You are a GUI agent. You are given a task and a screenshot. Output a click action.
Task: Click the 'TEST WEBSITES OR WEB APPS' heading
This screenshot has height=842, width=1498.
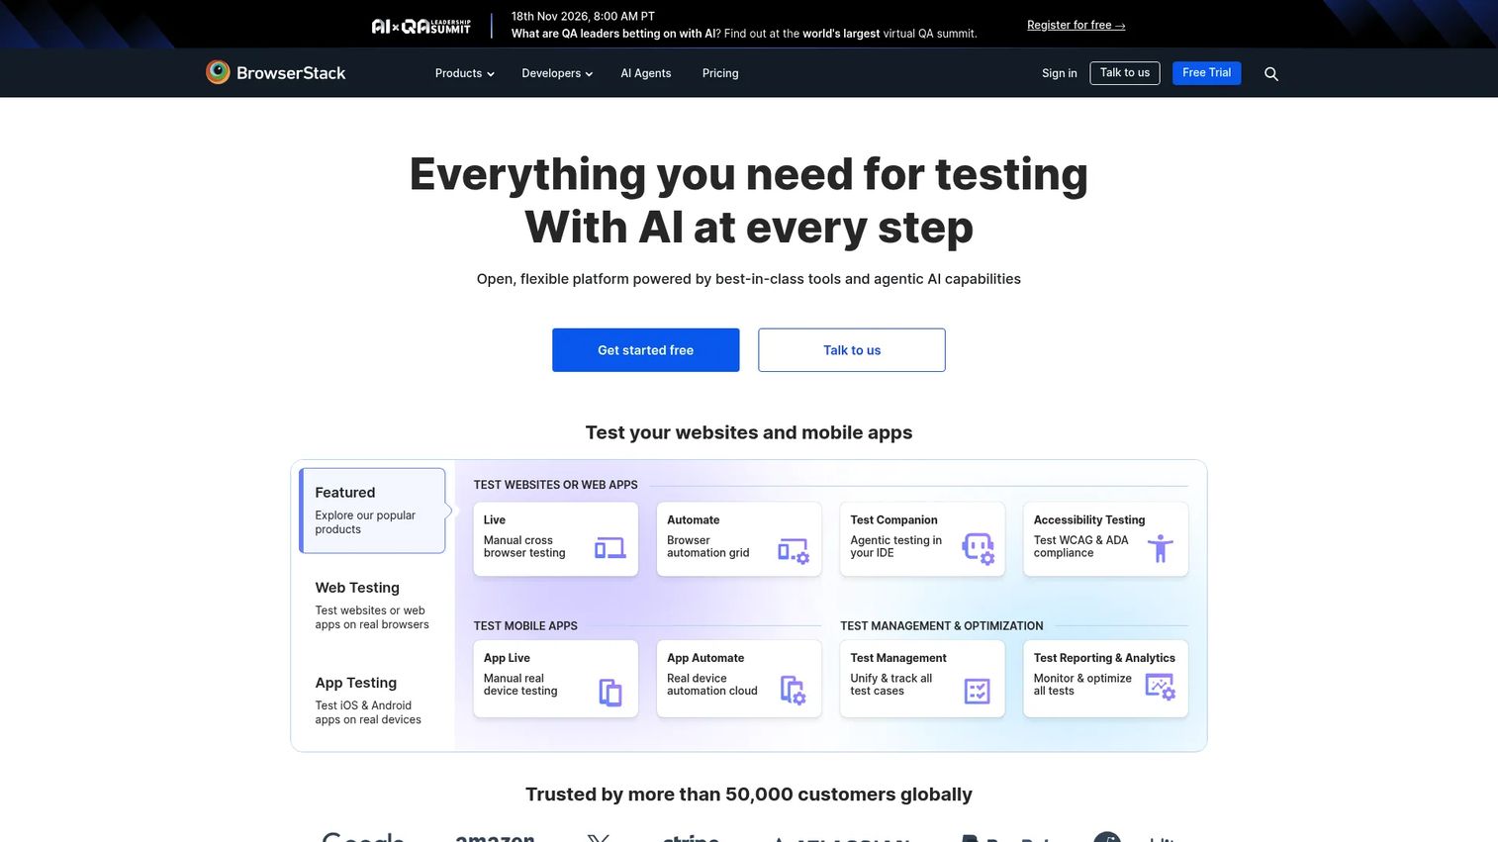pyautogui.click(x=555, y=485)
